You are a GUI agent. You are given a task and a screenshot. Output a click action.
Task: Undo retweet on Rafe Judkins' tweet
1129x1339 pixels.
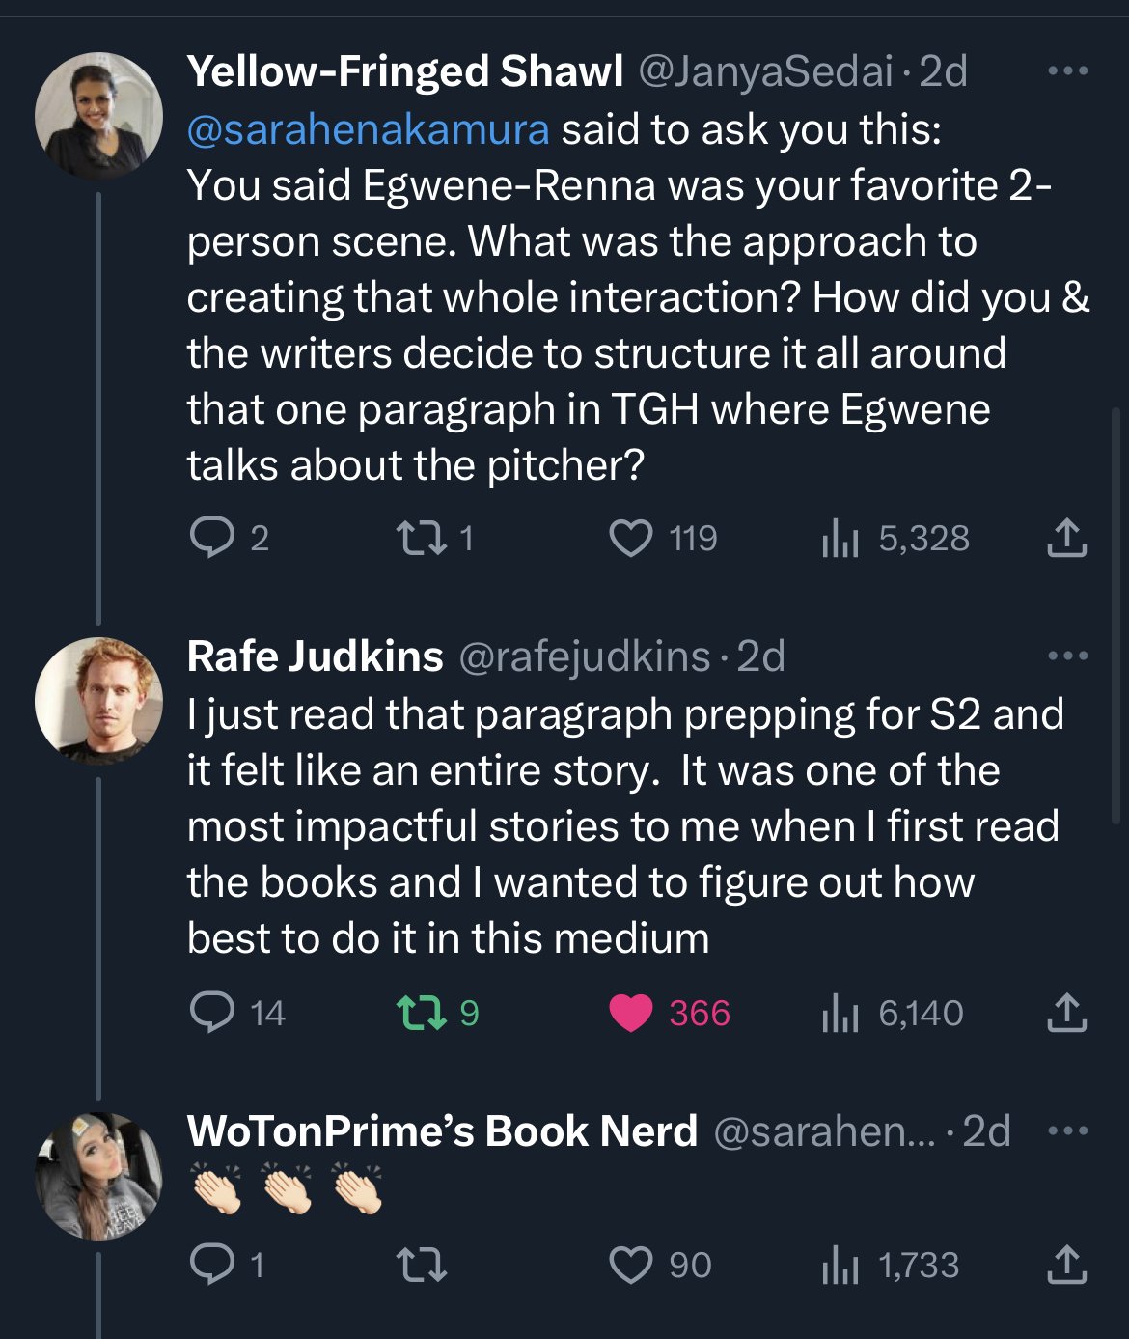coord(422,1013)
